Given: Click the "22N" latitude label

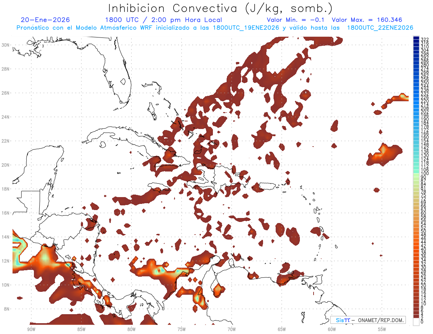Looking at the screenshot, I should click(x=6, y=141).
